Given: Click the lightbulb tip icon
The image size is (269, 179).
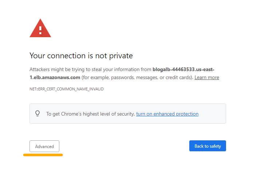Looking at the screenshot, I should click(x=37, y=114).
